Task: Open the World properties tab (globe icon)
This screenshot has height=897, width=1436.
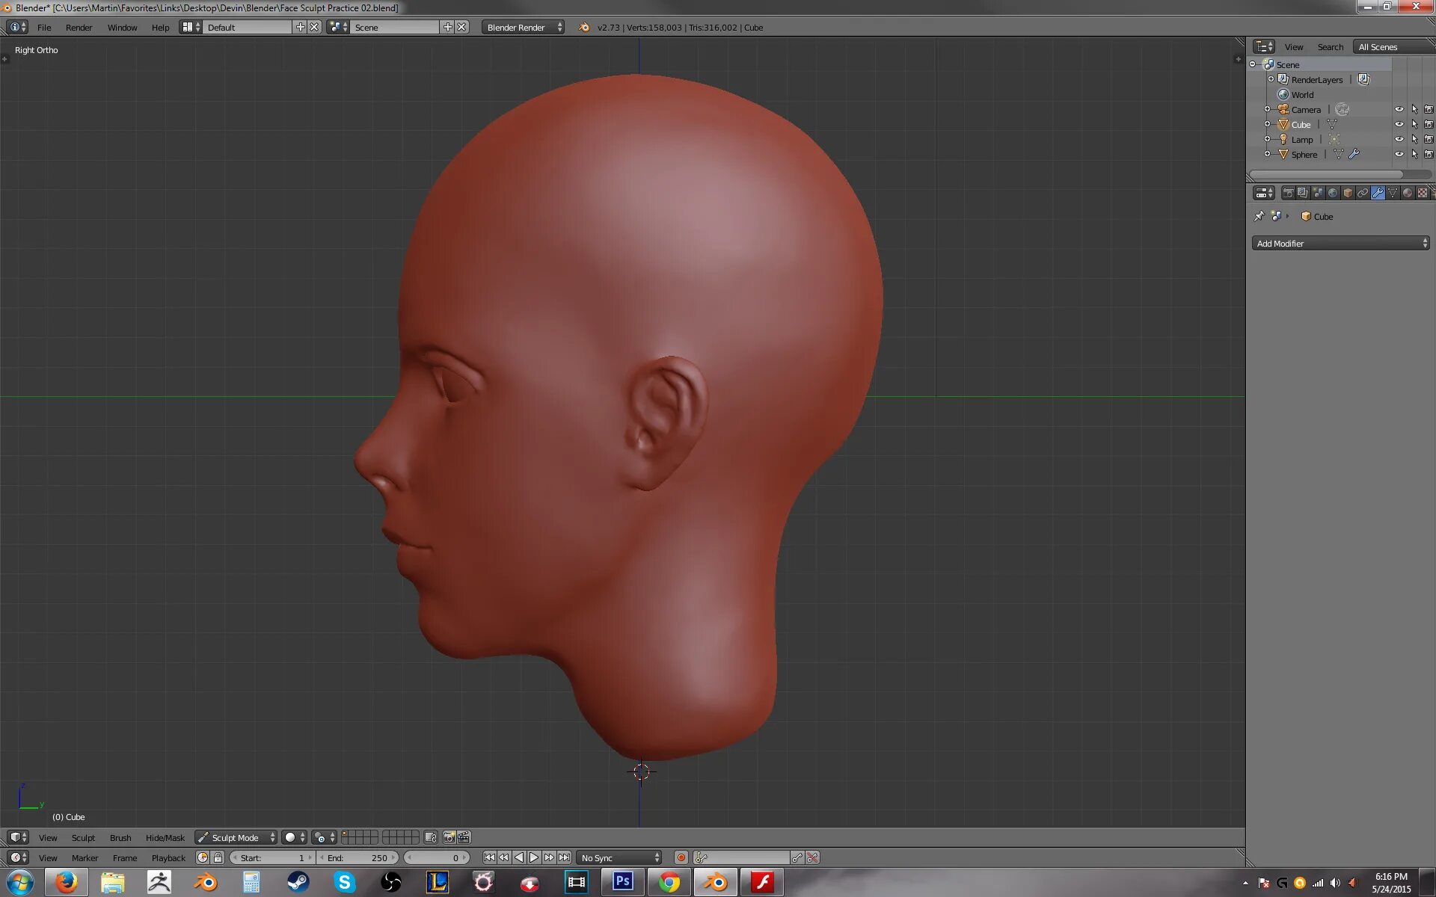Action: tap(1333, 193)
